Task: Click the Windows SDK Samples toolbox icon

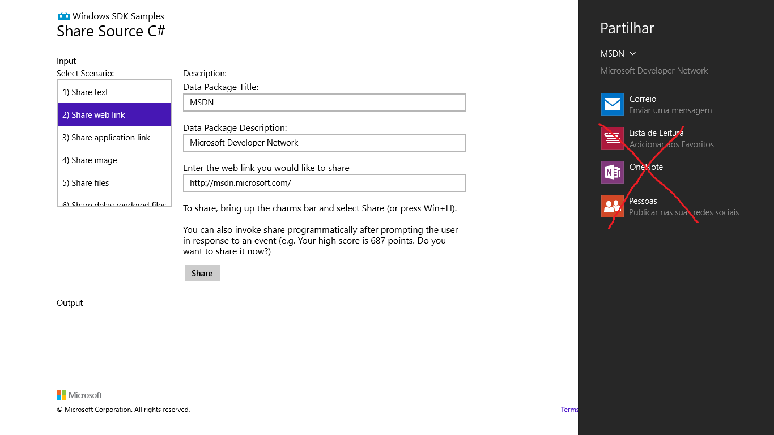Action: point(63,16)
